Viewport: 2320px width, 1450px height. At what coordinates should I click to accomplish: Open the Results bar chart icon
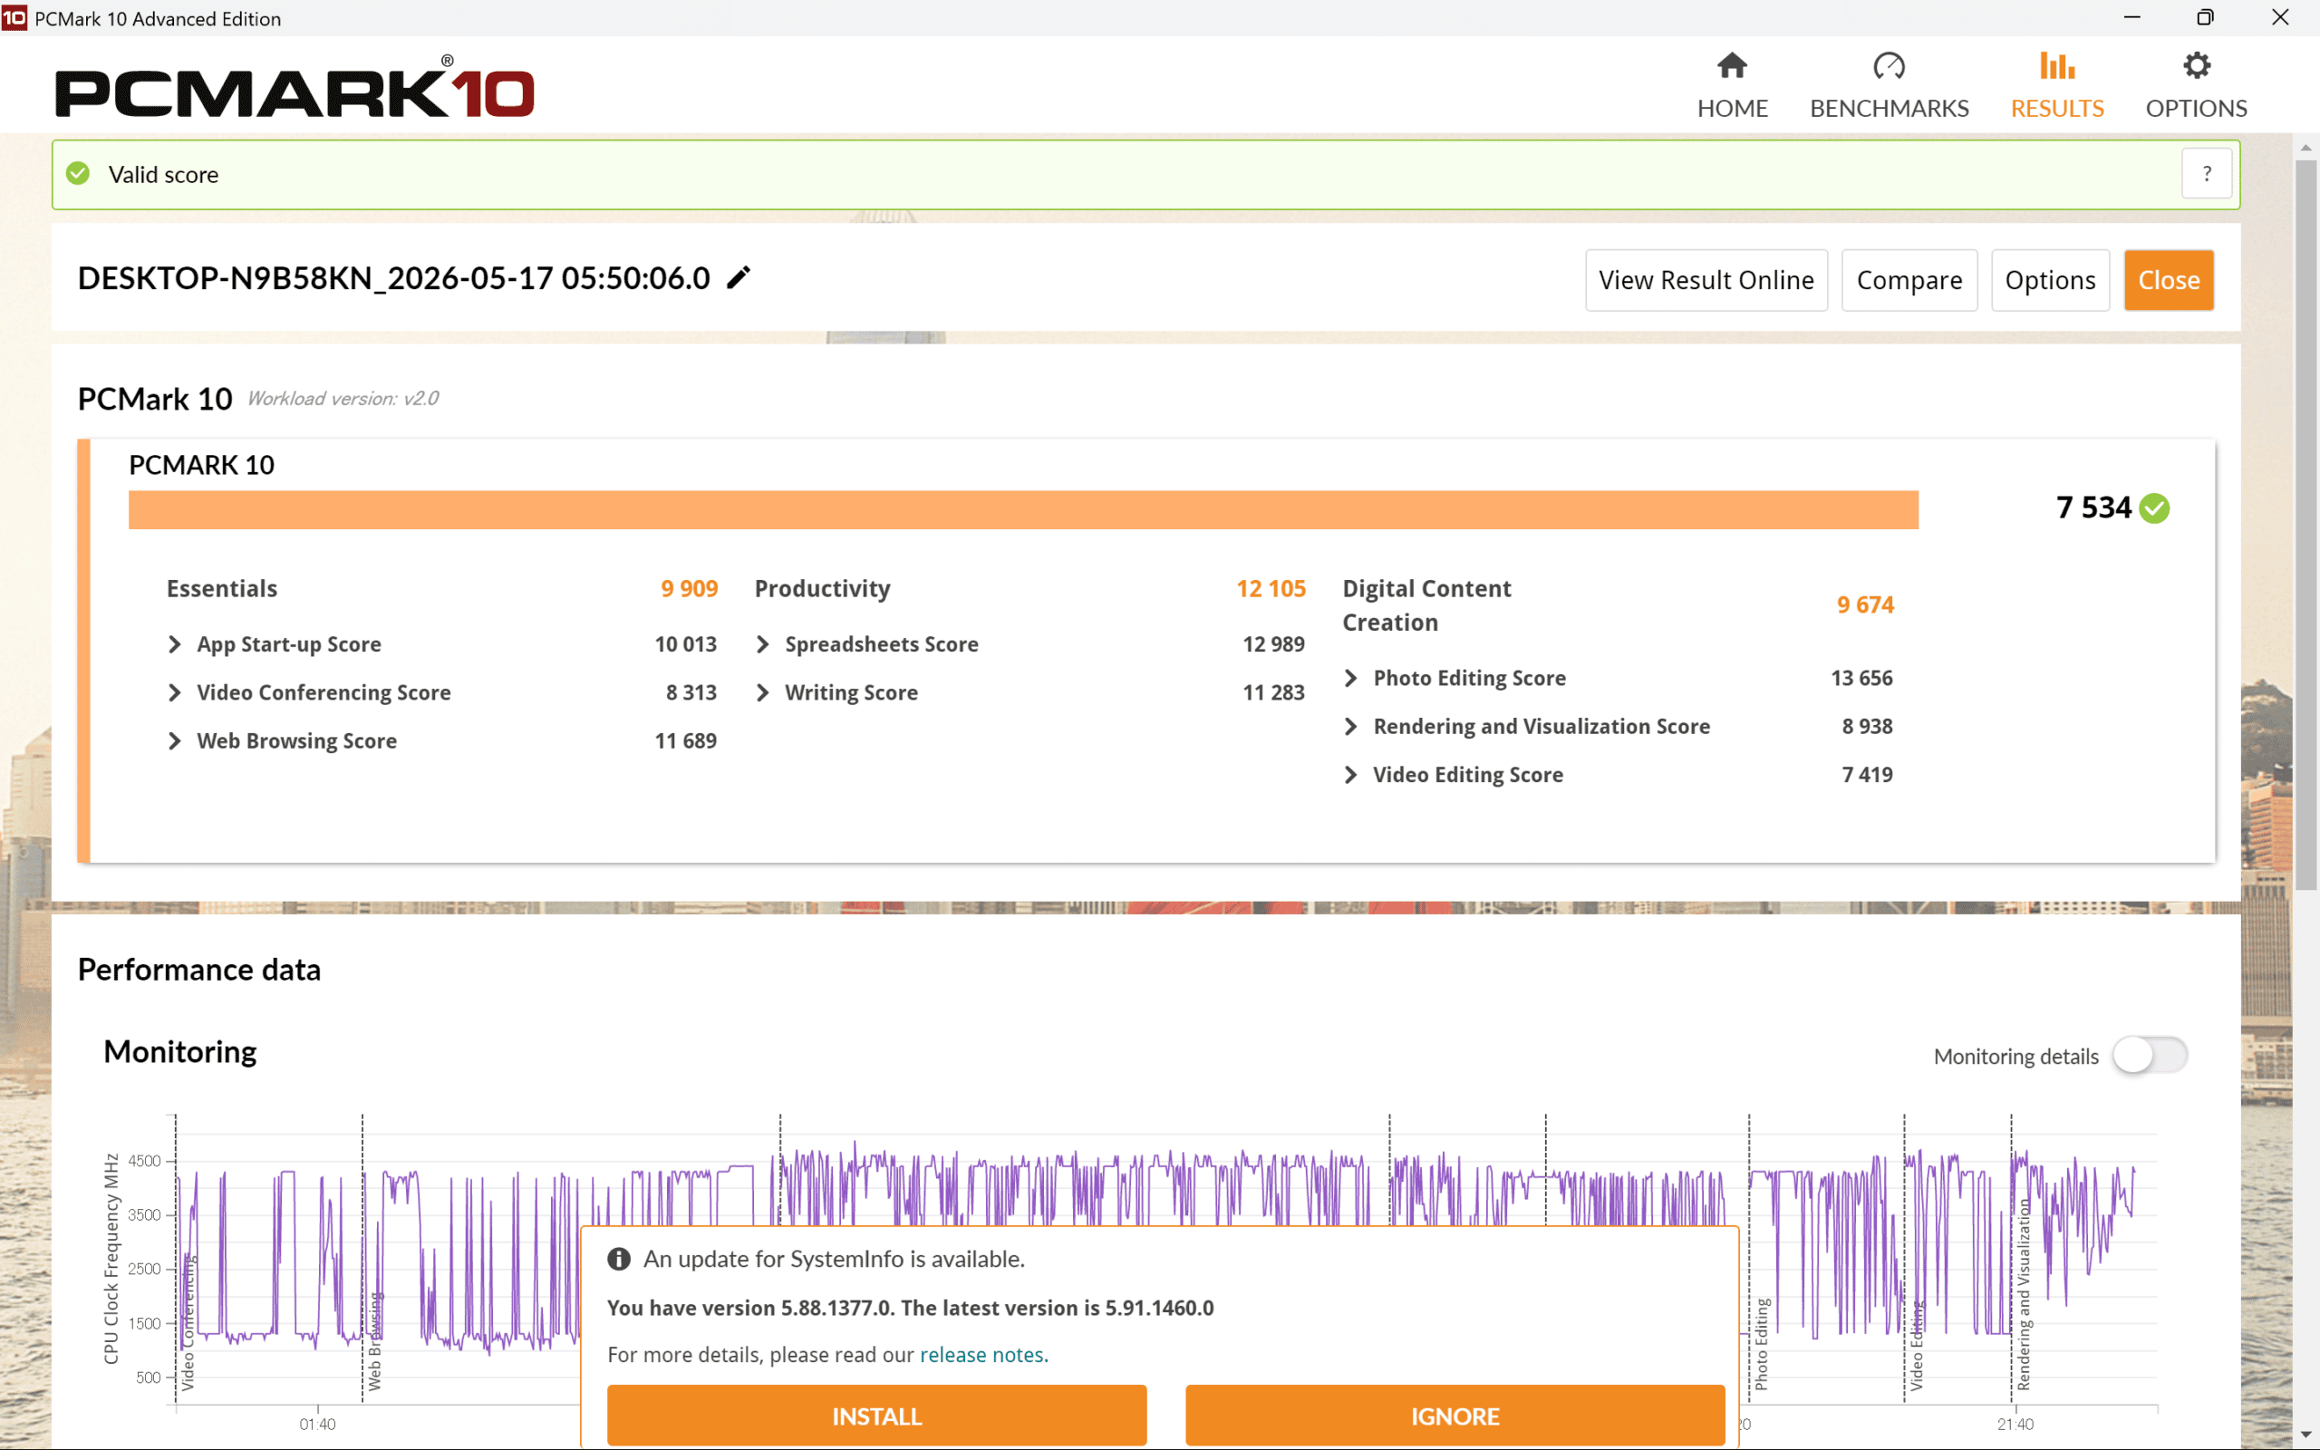2057,66
